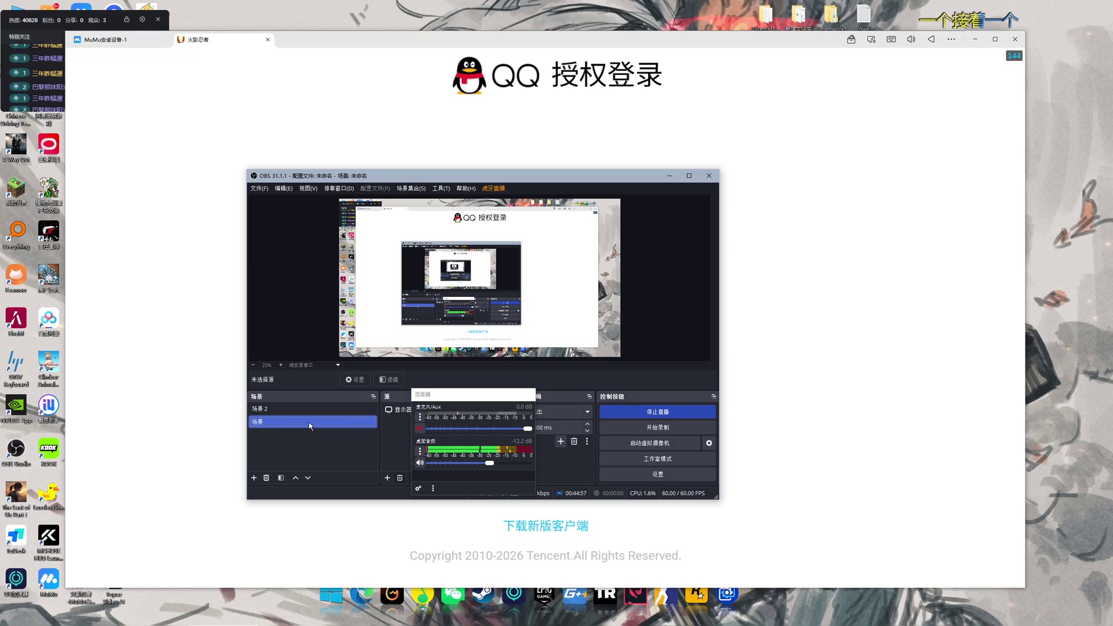Click the MuMu toolbox icon
1113x626 pixels.
[x=851, y=39]
